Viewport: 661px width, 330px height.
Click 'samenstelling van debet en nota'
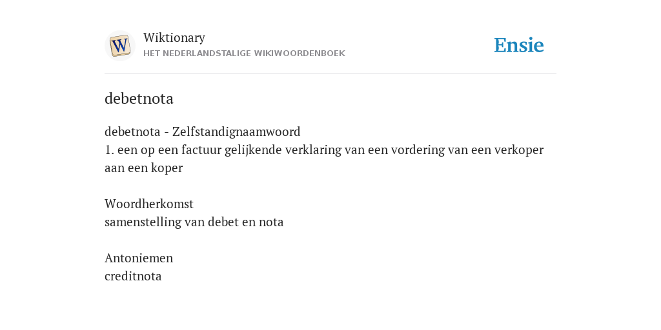click(x=194, y=222)
